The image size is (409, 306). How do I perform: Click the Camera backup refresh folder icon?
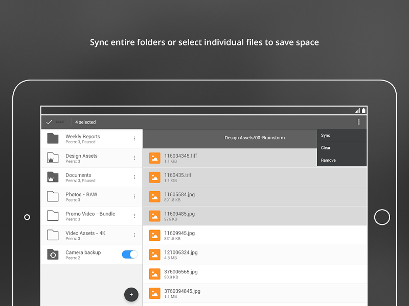point(53,254)
